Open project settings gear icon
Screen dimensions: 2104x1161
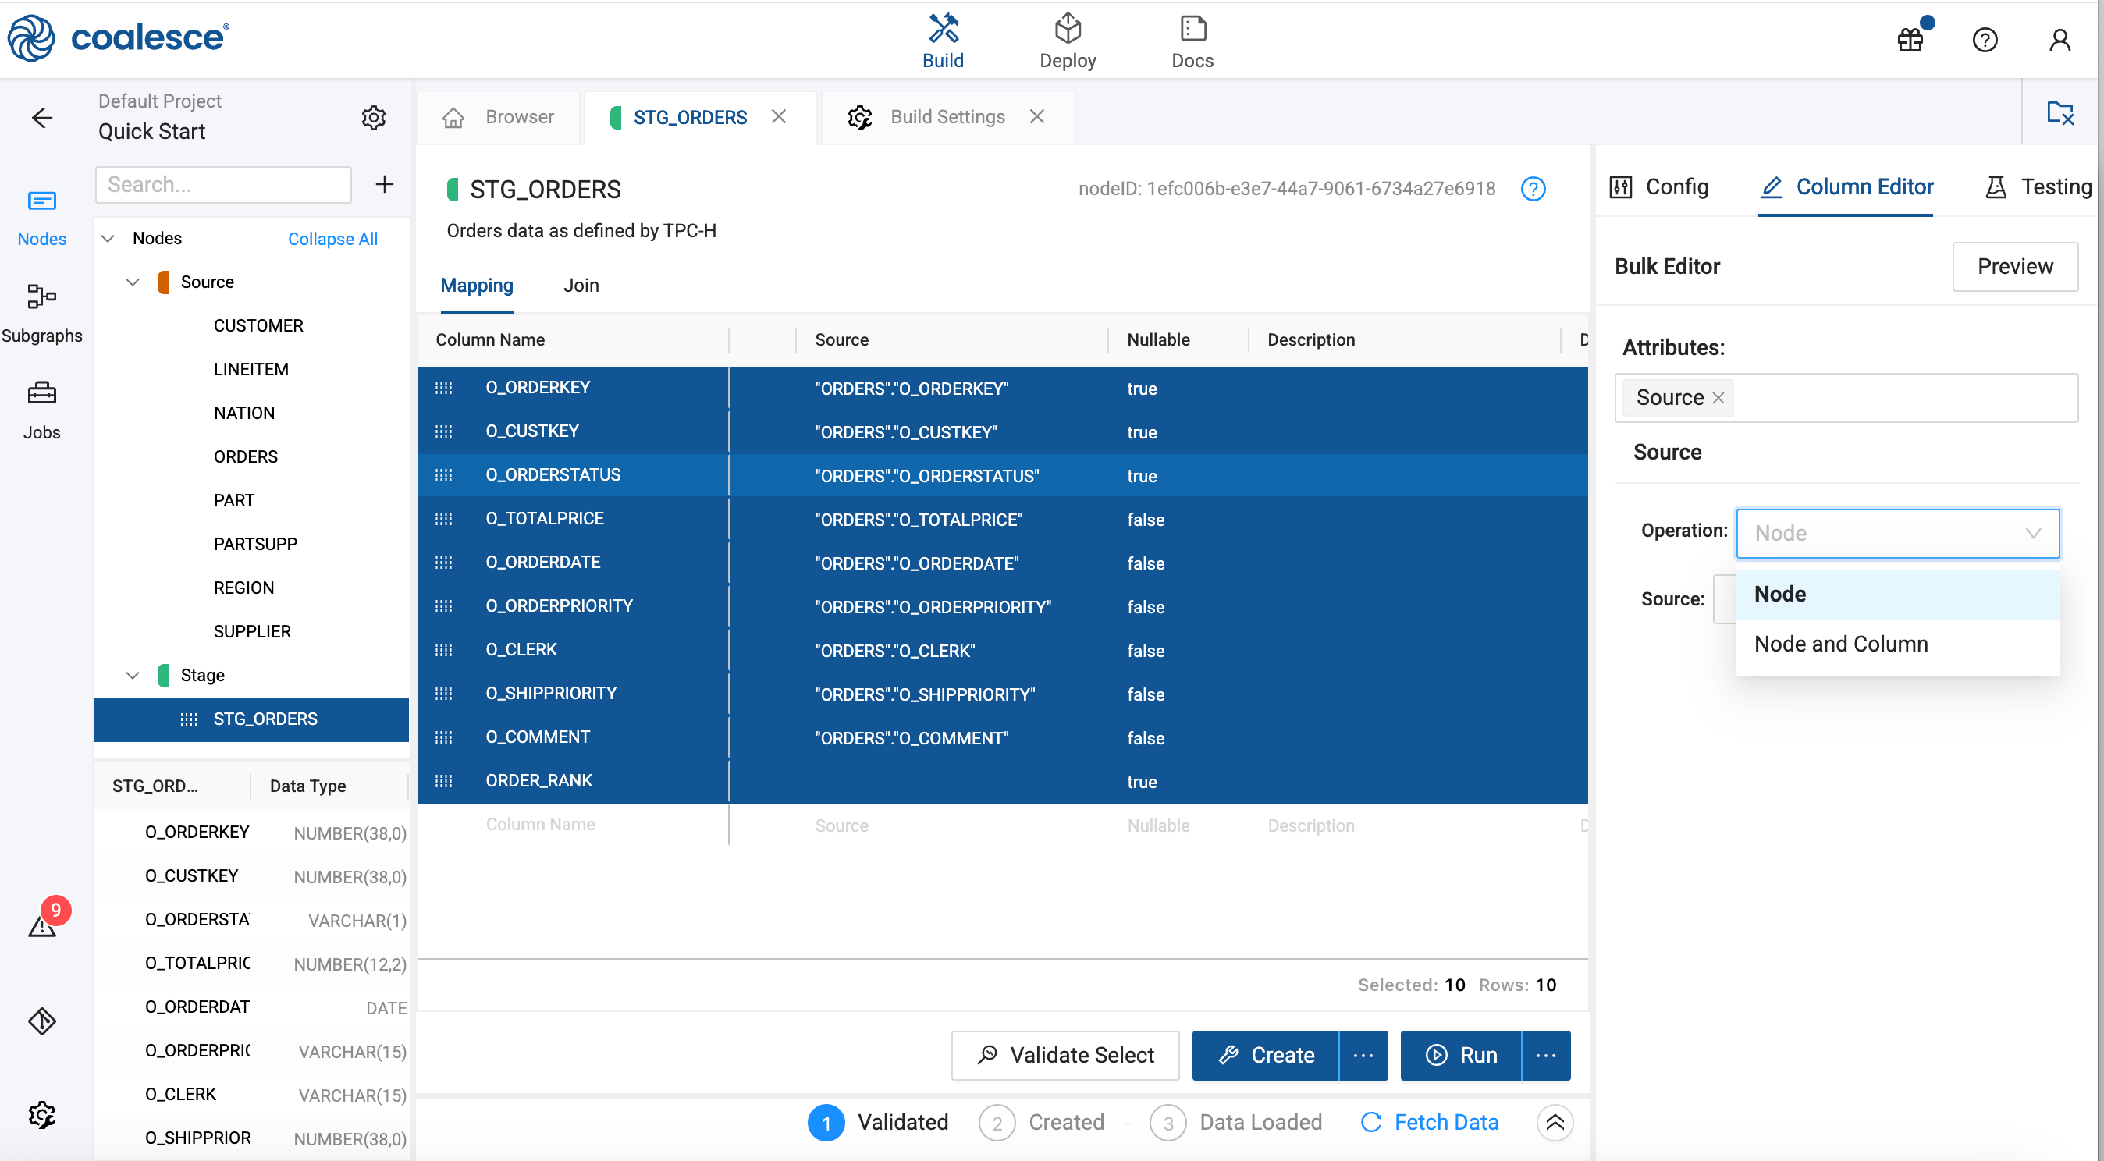(373, 118)
